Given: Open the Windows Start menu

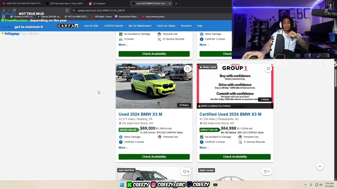Looking at the screenshot, I should [x=122, y=185].
